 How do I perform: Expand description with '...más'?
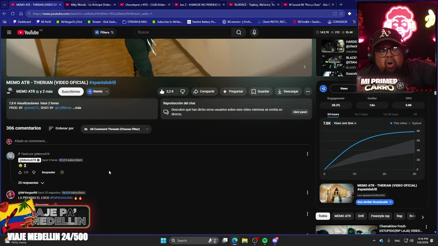77,108
